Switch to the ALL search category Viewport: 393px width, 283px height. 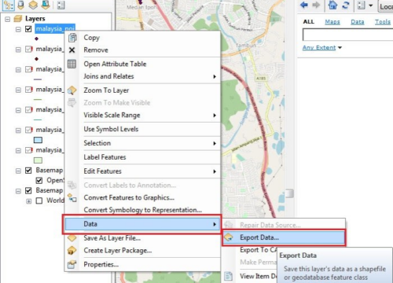[309, 22]
